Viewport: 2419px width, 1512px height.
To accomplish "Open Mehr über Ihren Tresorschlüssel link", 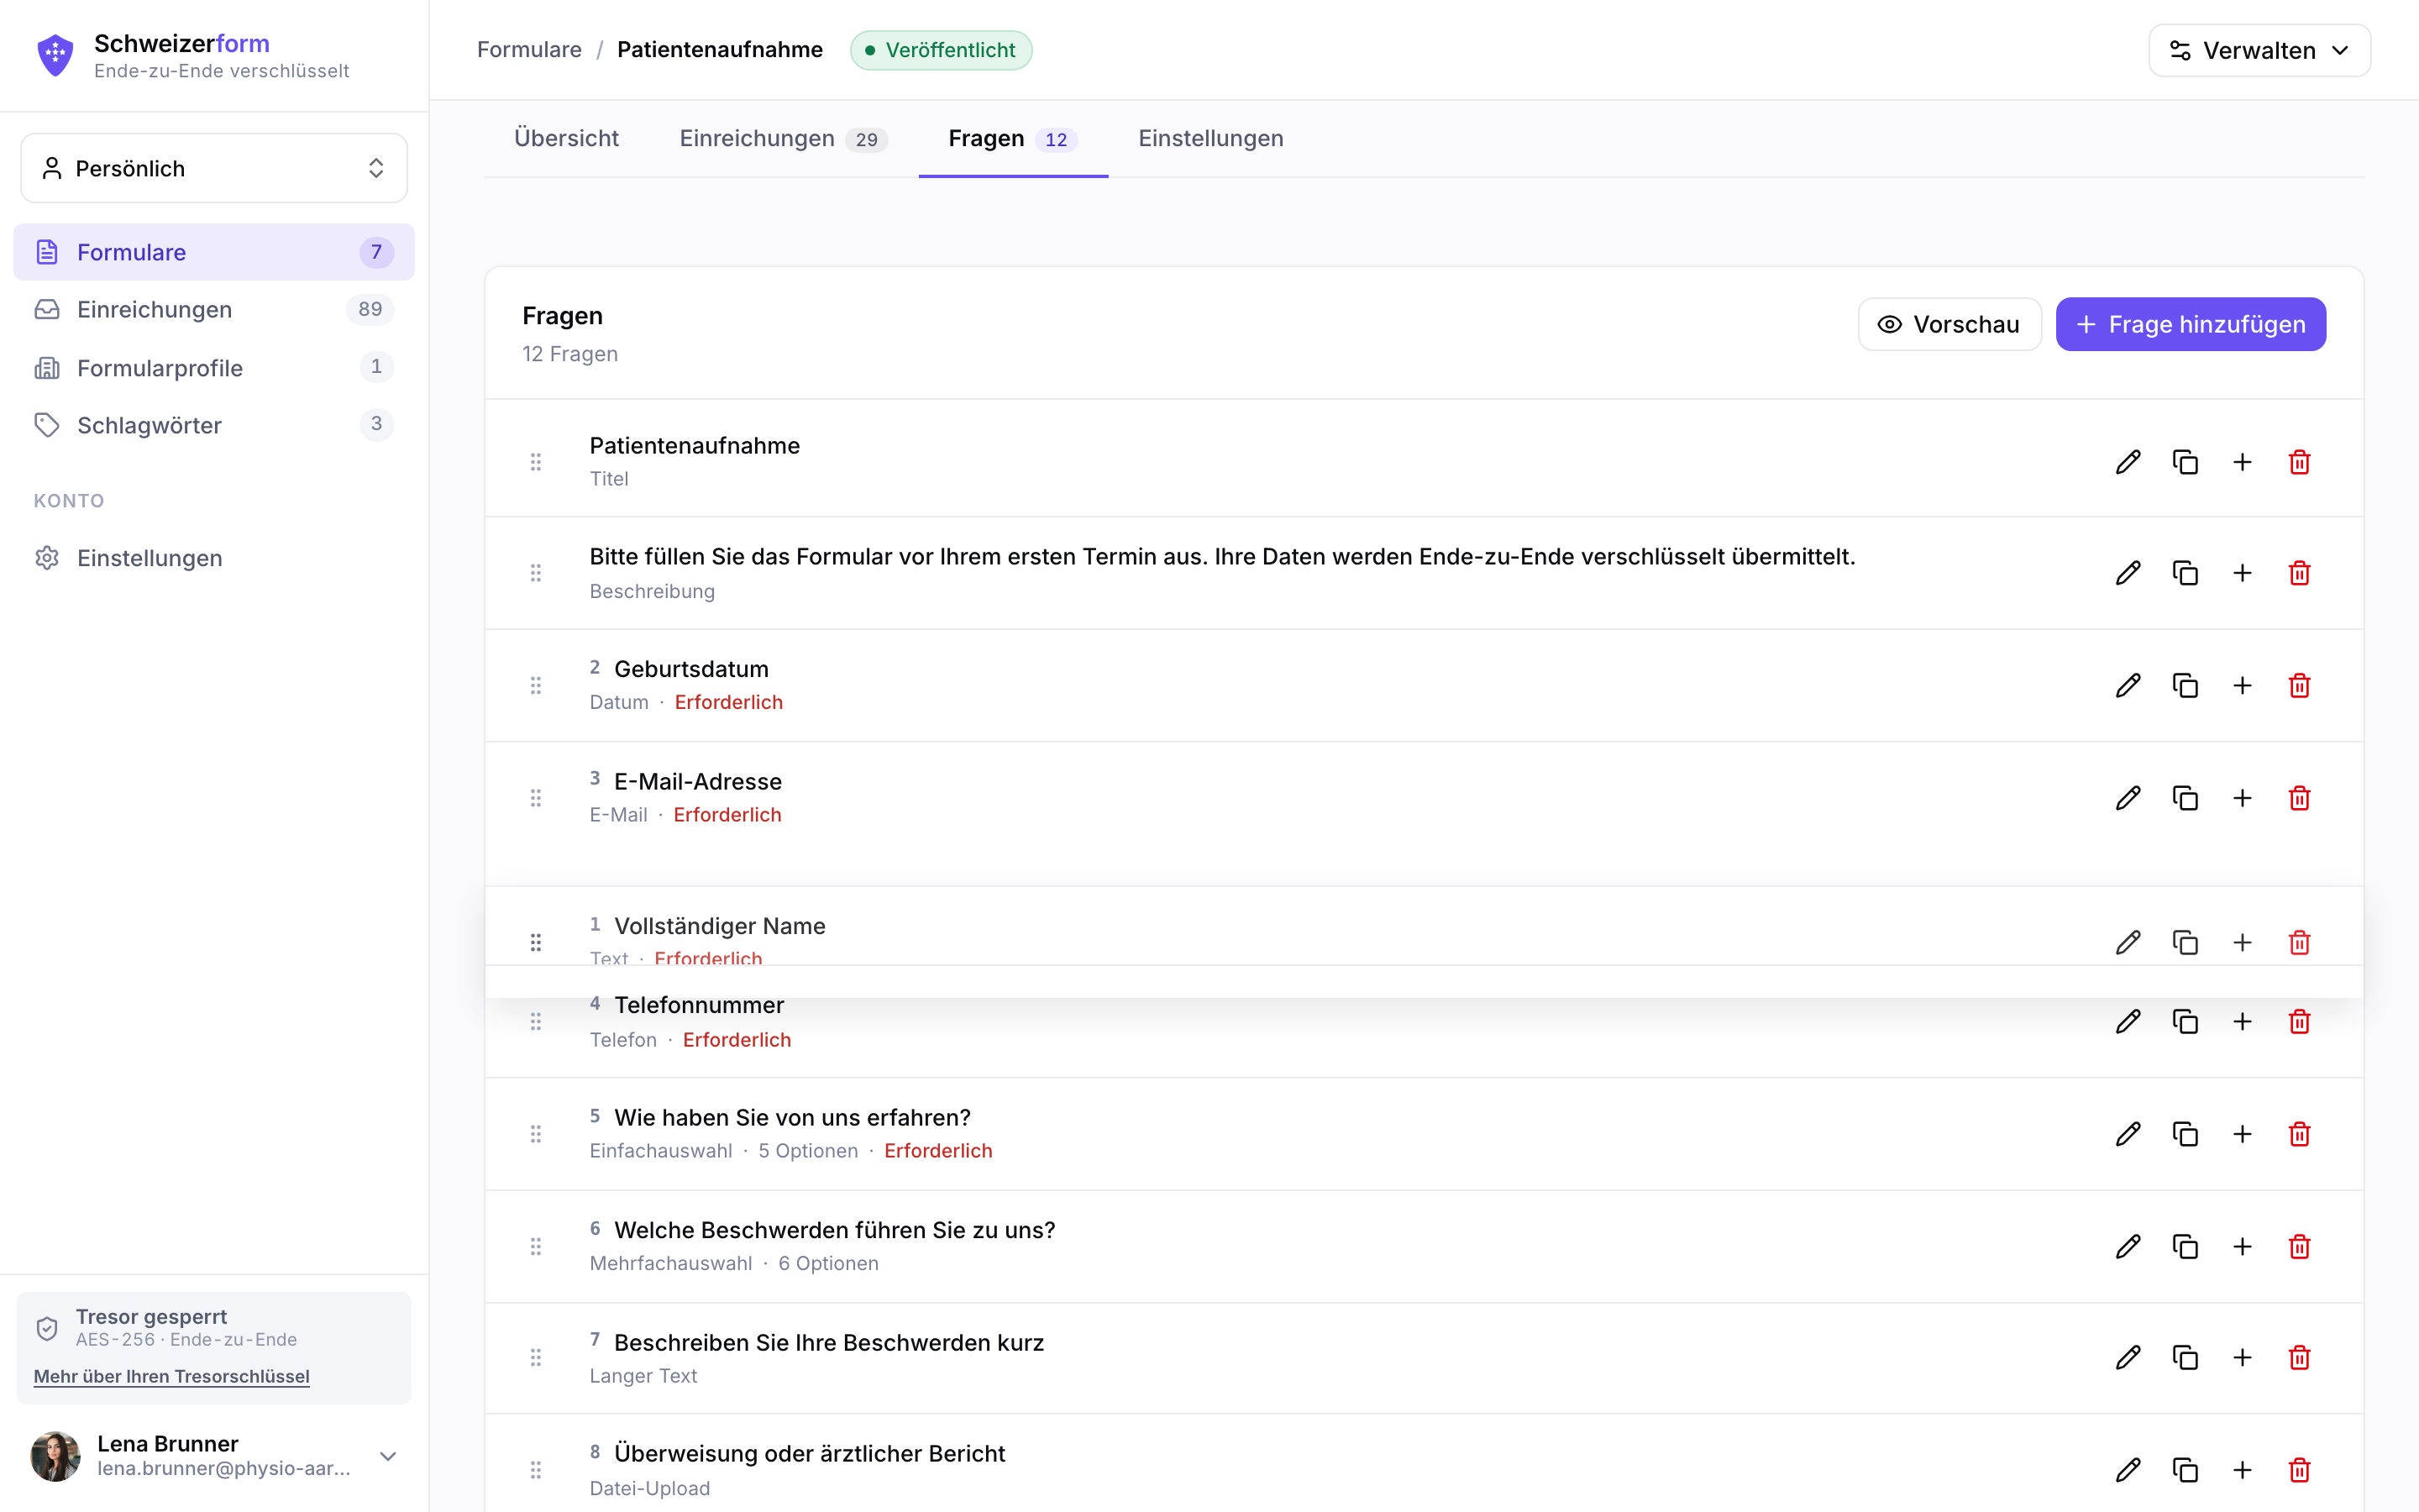I will (172, 1376).
